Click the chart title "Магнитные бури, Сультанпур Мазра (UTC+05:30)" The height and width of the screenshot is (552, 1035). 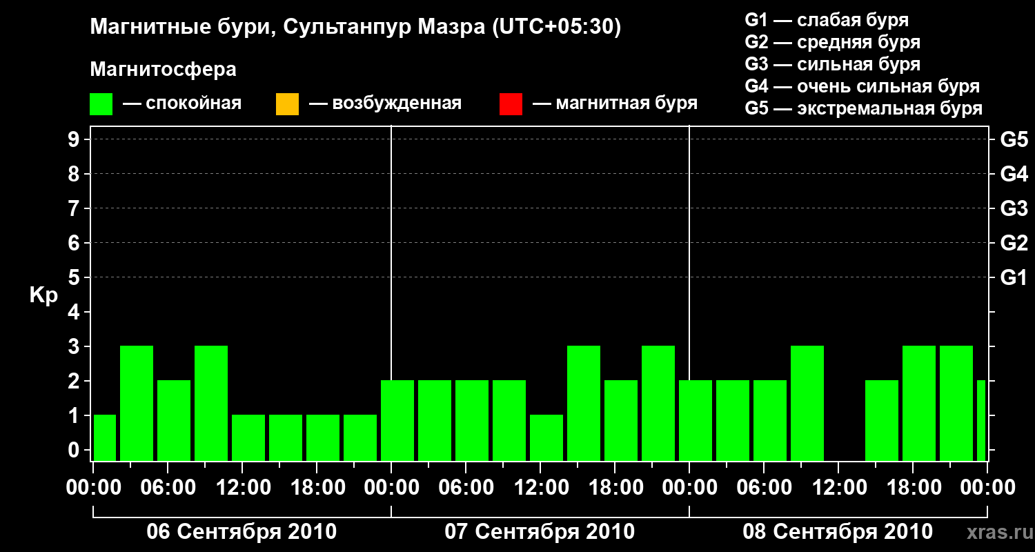click(356, 28)
